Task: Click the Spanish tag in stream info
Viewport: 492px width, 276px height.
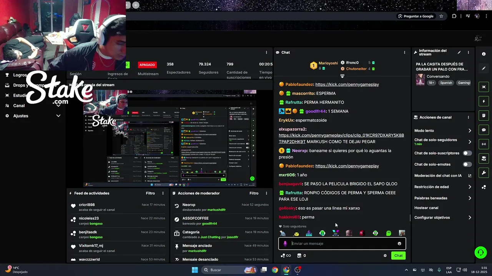Action: [446, 83]
